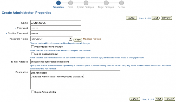This screenshot has height=102, width=176.
Task: Check the Expire password now option
Action: [32, 54]
